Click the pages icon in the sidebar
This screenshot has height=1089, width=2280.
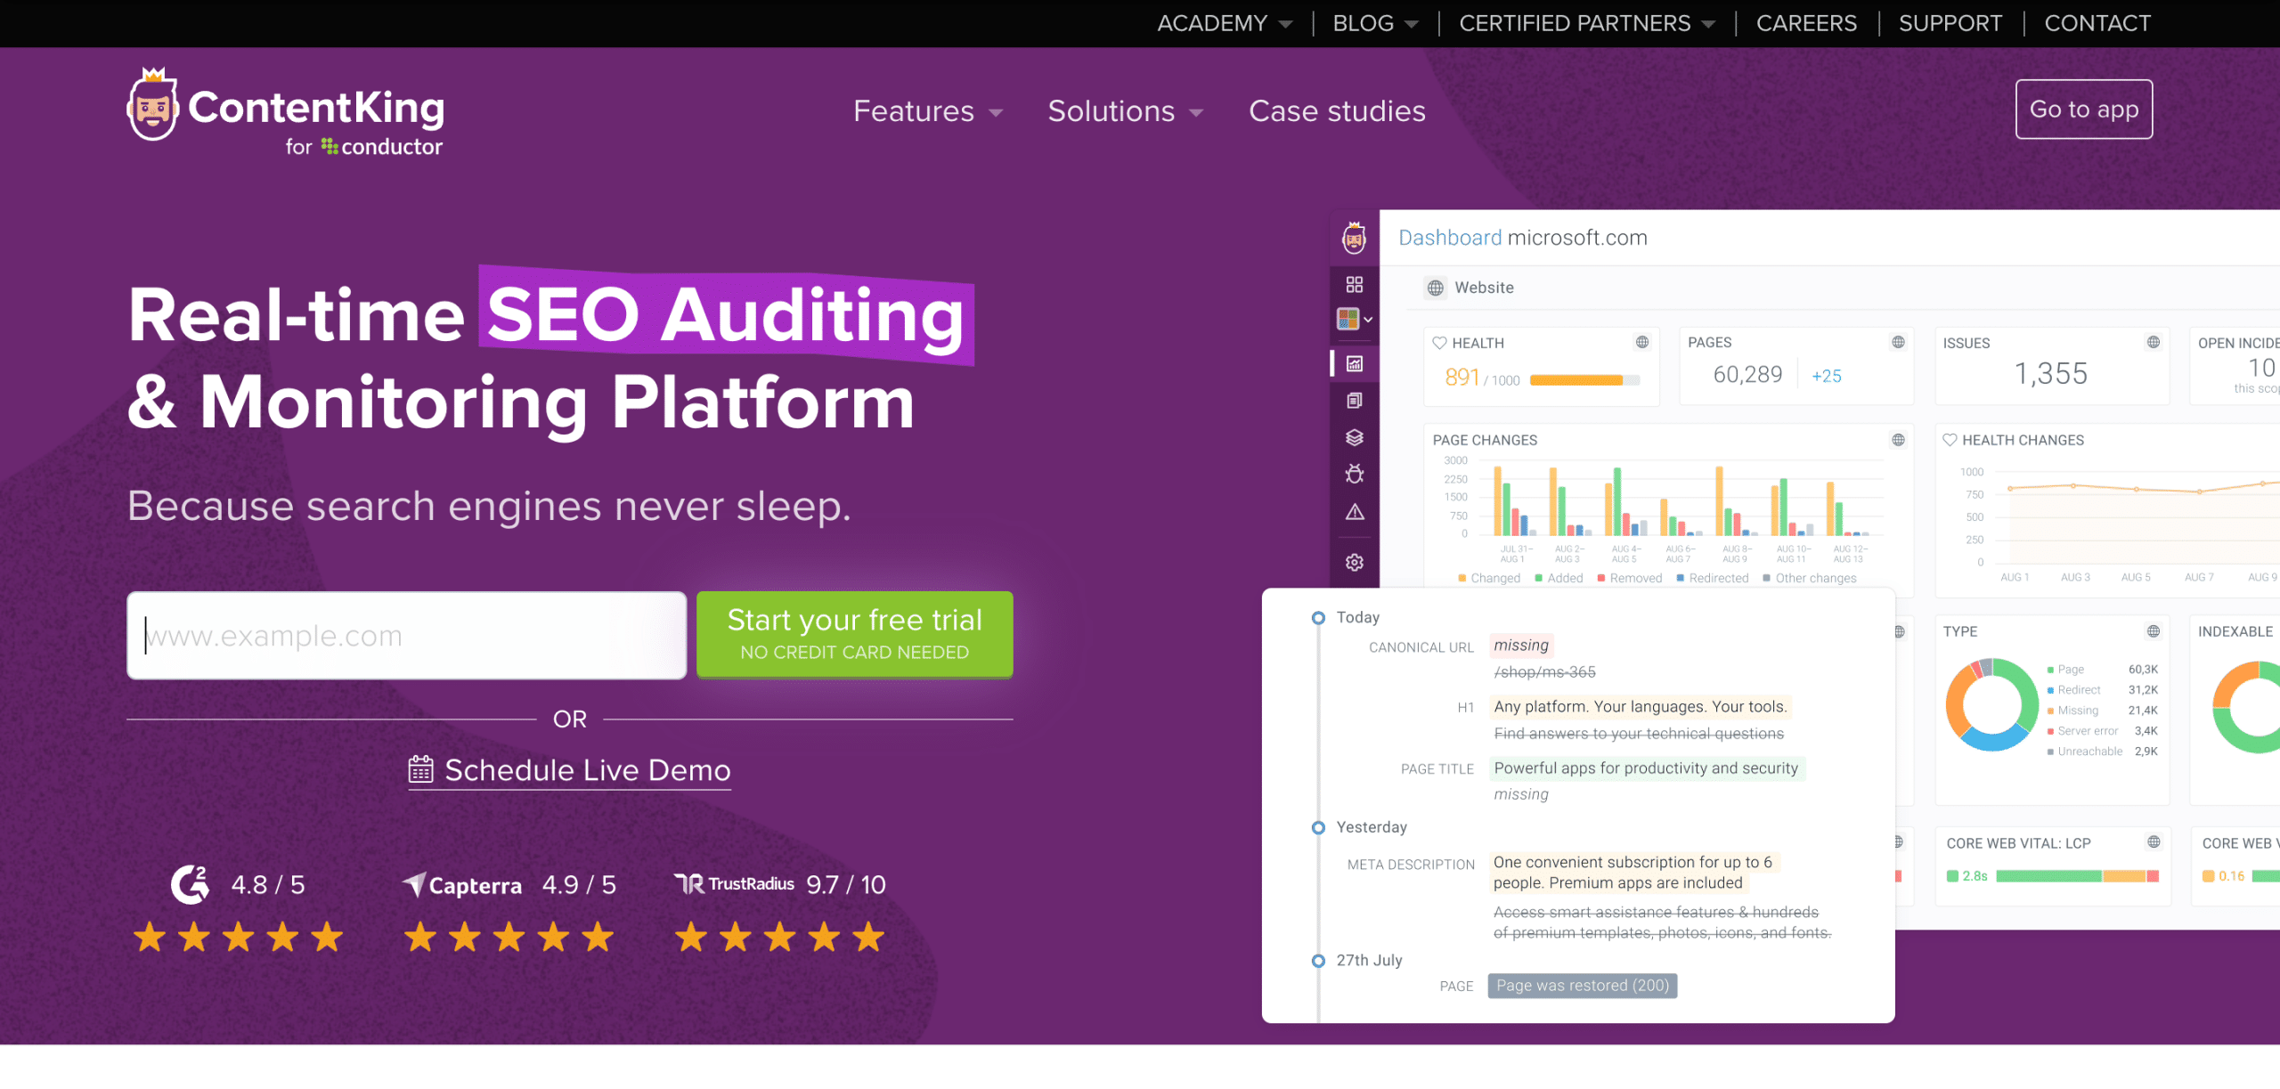pyautogui.click(x=1355, y=400)
